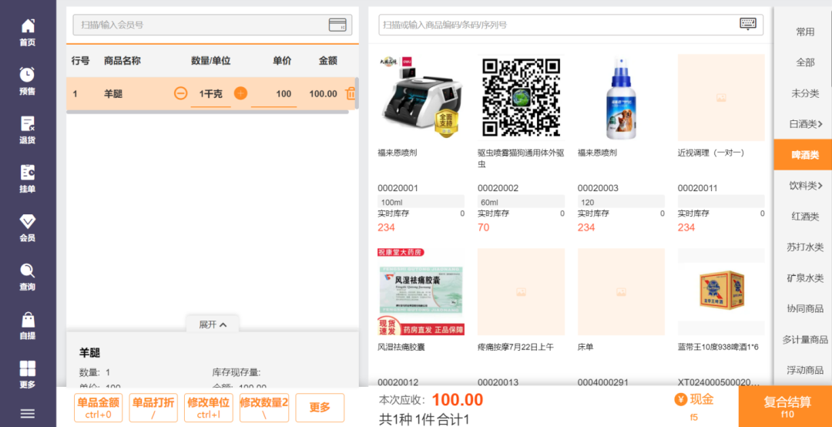Image resolution: width=832 pixels, height=427 pixels.
Task: Expand the 饮料类 category
Action: (806, 186)
